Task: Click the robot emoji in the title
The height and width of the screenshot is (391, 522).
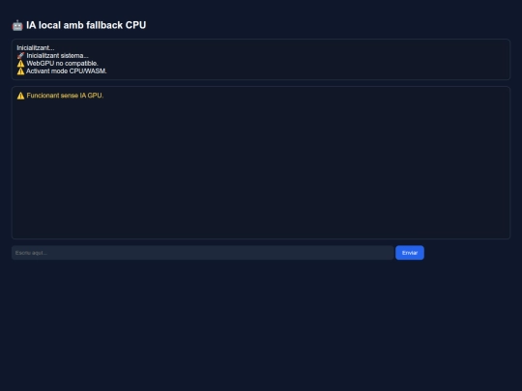Action: (17, 25)
